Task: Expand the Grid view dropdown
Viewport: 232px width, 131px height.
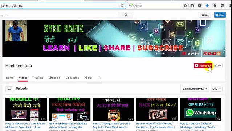Action: pyautogui.click(x=216, y=88)
